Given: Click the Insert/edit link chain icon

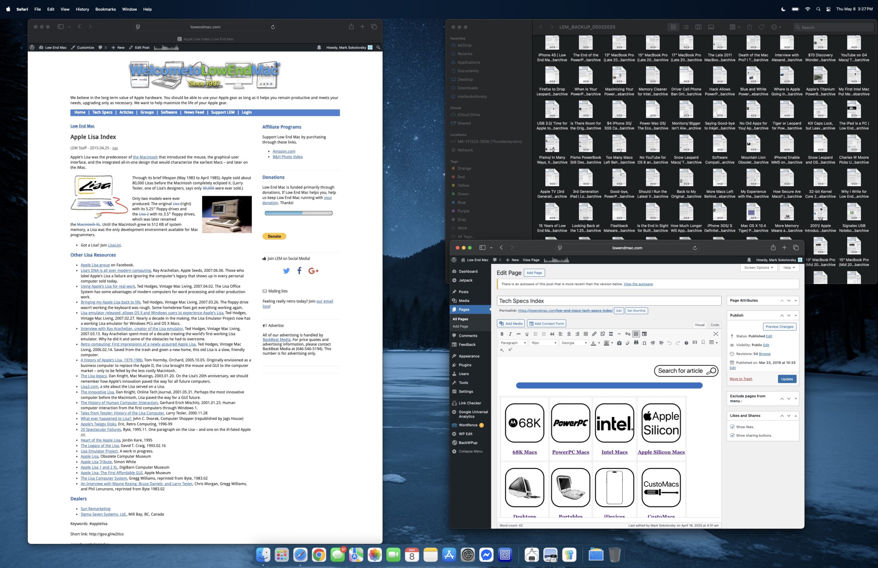Looking at the screenshot, I should (594, 334).
